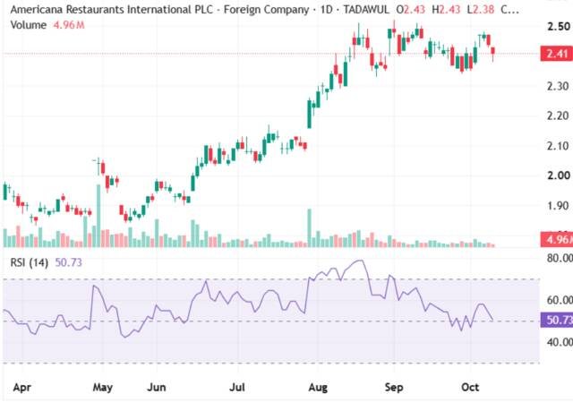Click the Americana Restaurants International PLC title
The width and height of the screenshot is (573, 411).
(111, 10)
